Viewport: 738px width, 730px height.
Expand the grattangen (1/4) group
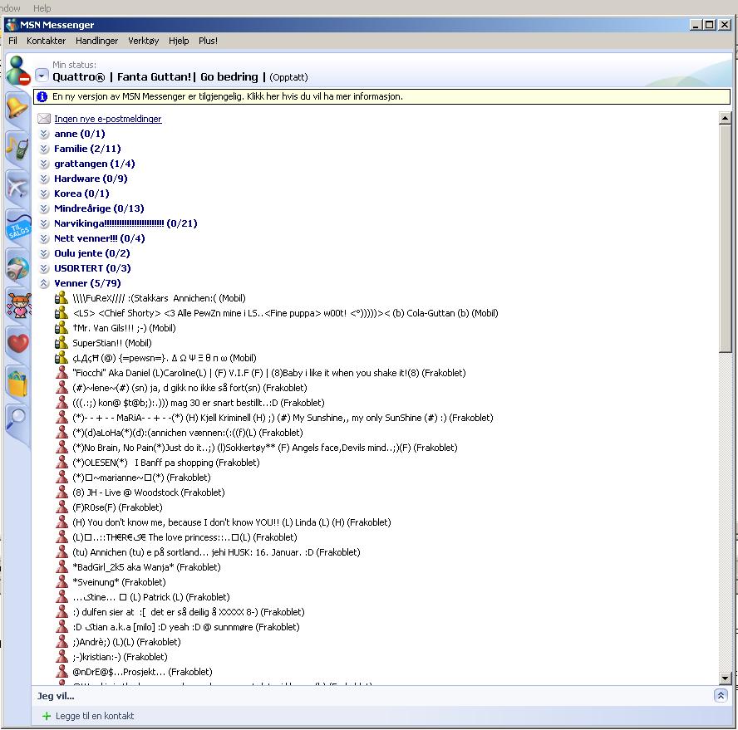click(x=44, y=164)
